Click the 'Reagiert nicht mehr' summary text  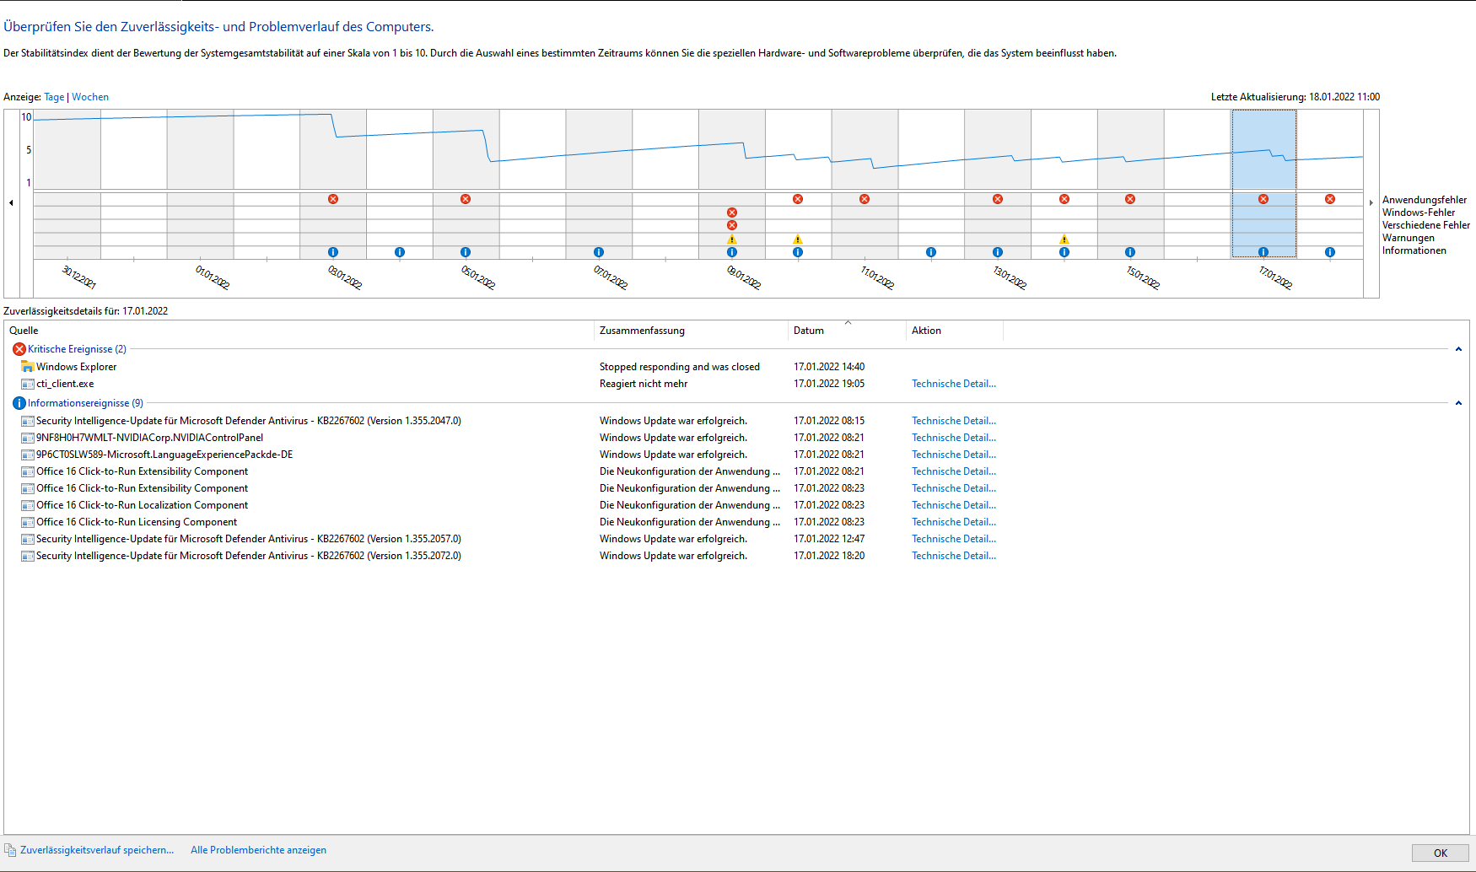[x=644, y=384]
